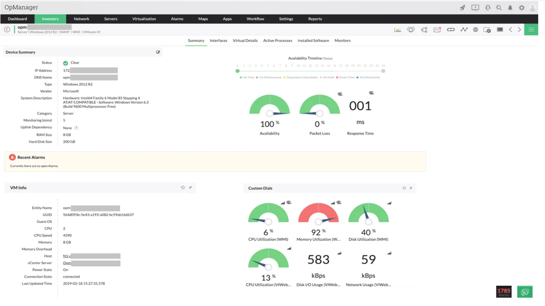This screenshot has width=545, height=306.
Task: Open the green hamburger menu button
Action: tap(531, 30)
